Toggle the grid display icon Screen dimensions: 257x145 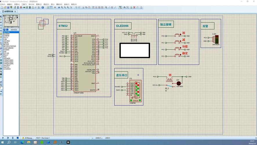(51, 7)
